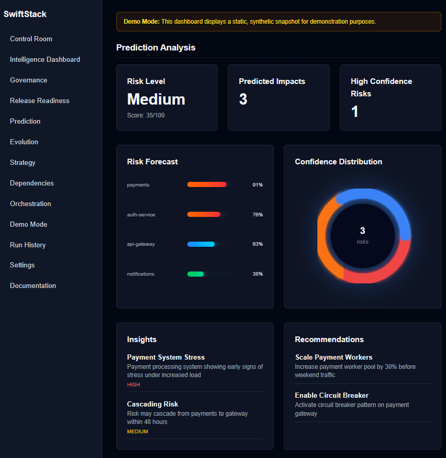The width and height of the screenshot is (446, 458).
Task: View the Documentation page
Action: point(32,285)
